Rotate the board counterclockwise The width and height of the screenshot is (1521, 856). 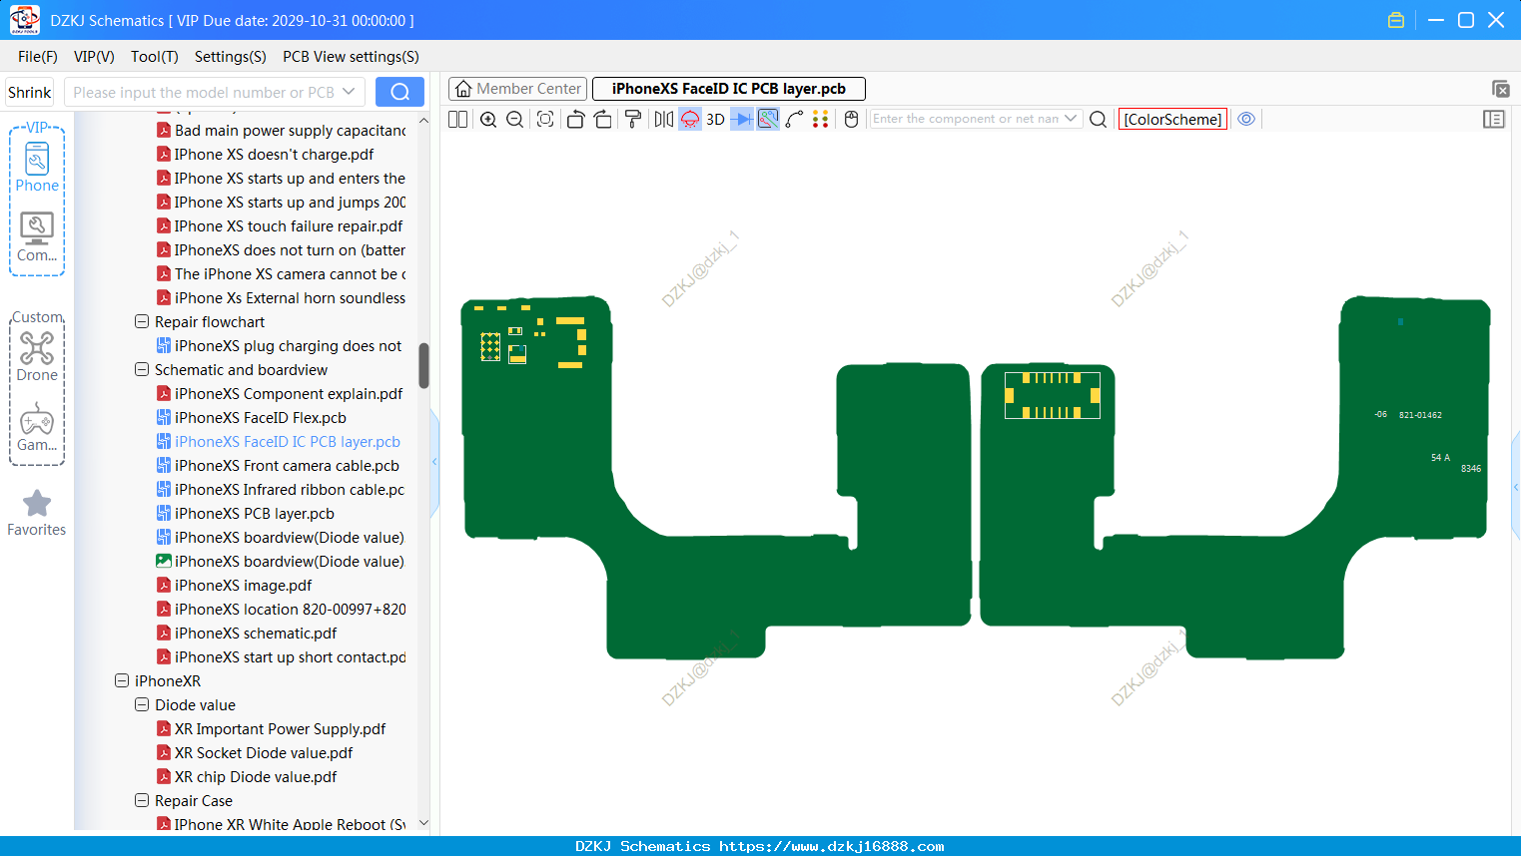point(575,120)
